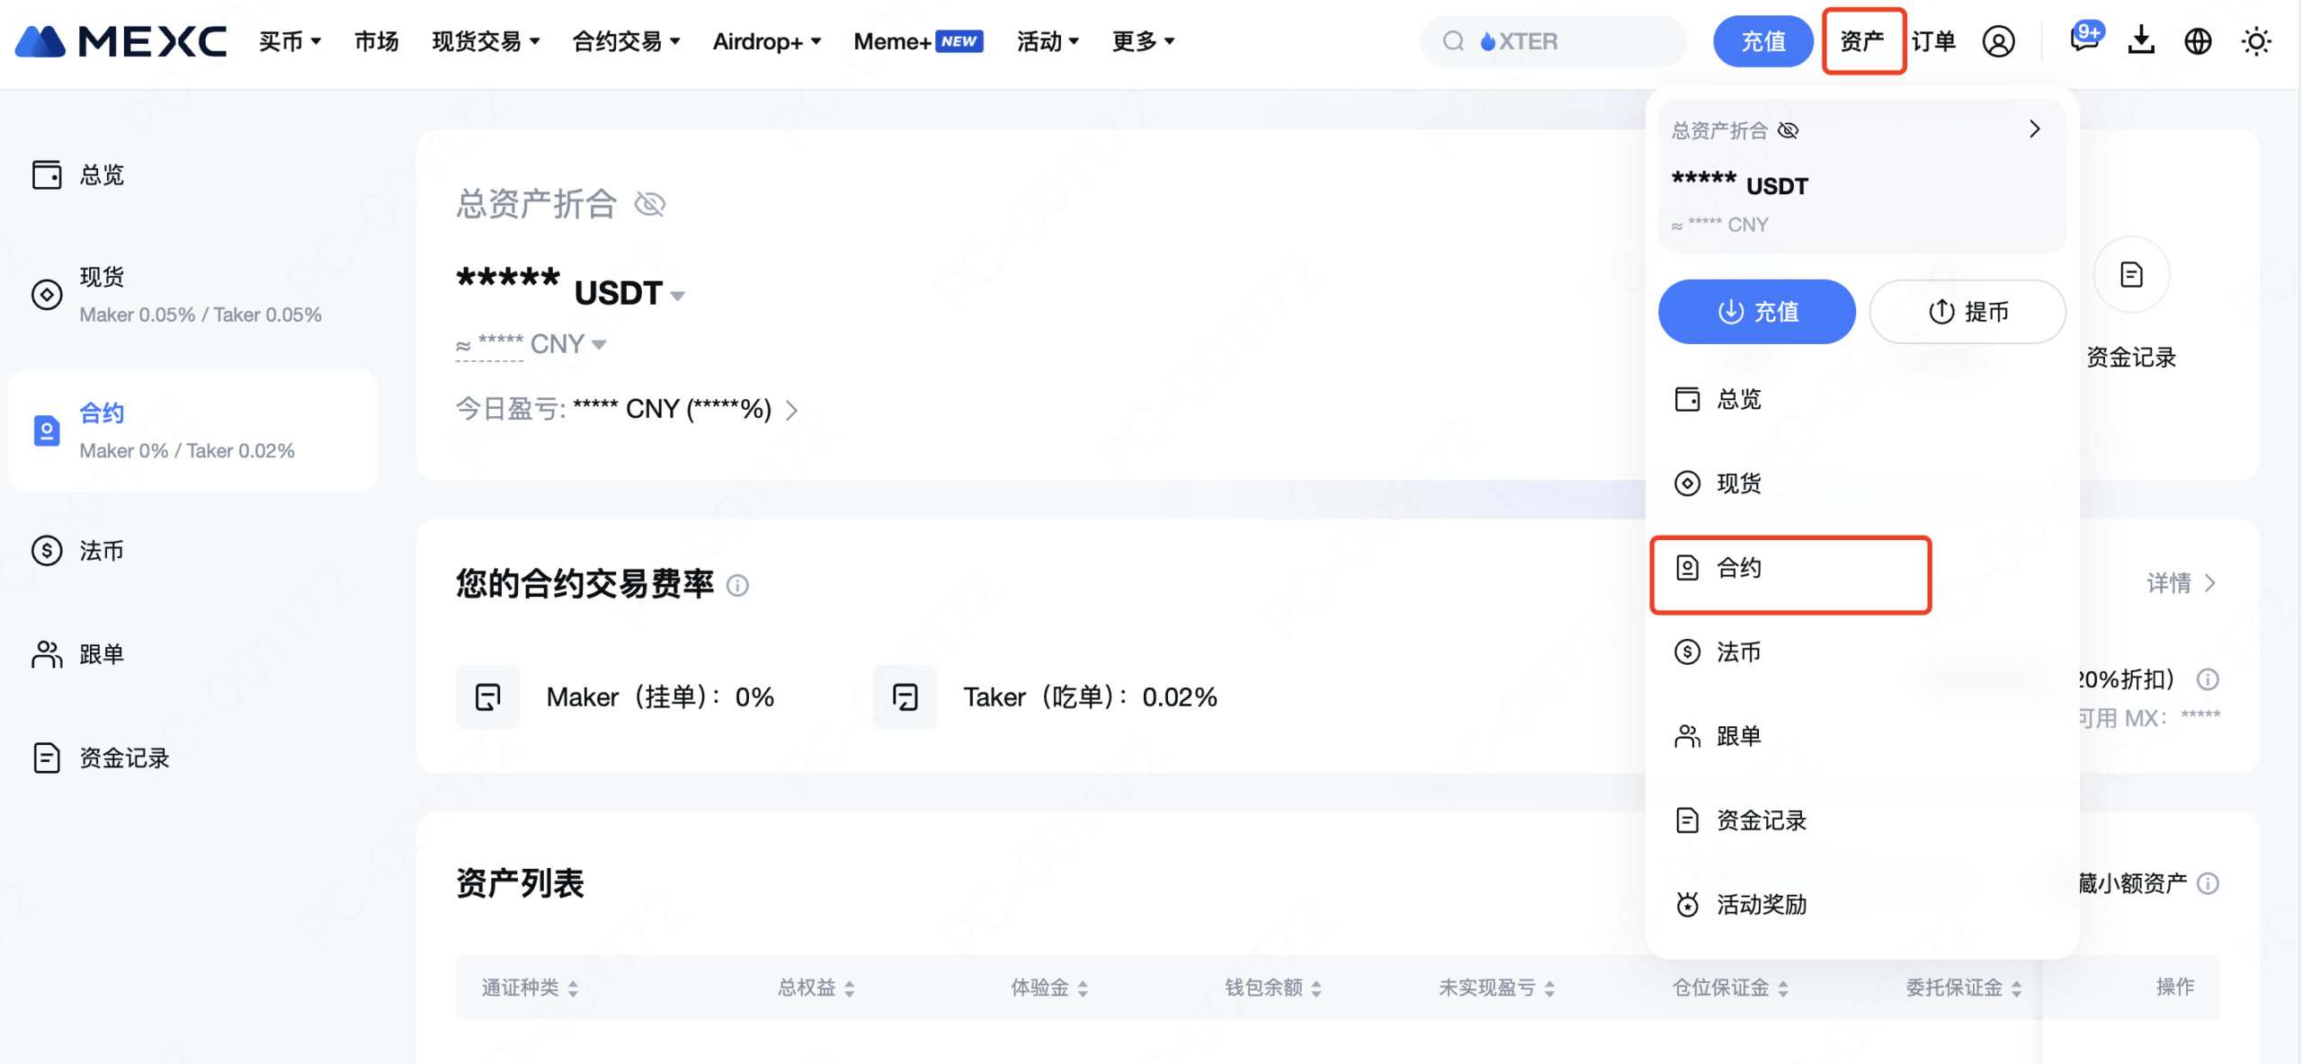Expand the USDT currency dropdown arrow

678,296
